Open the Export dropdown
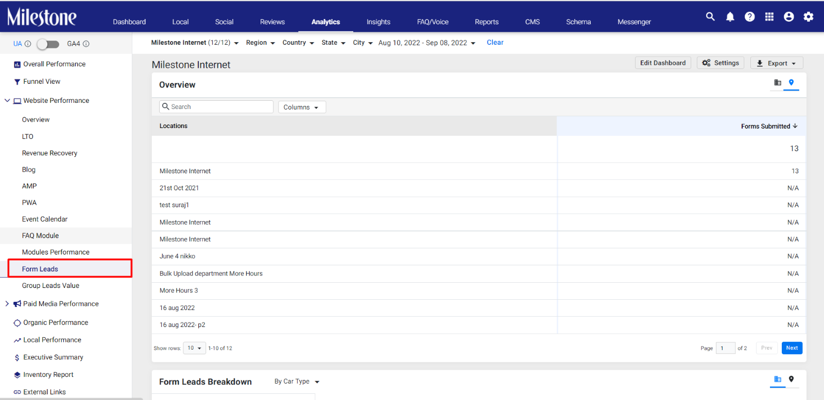This screenshot has height=400, width=824. tap(777, 63)
